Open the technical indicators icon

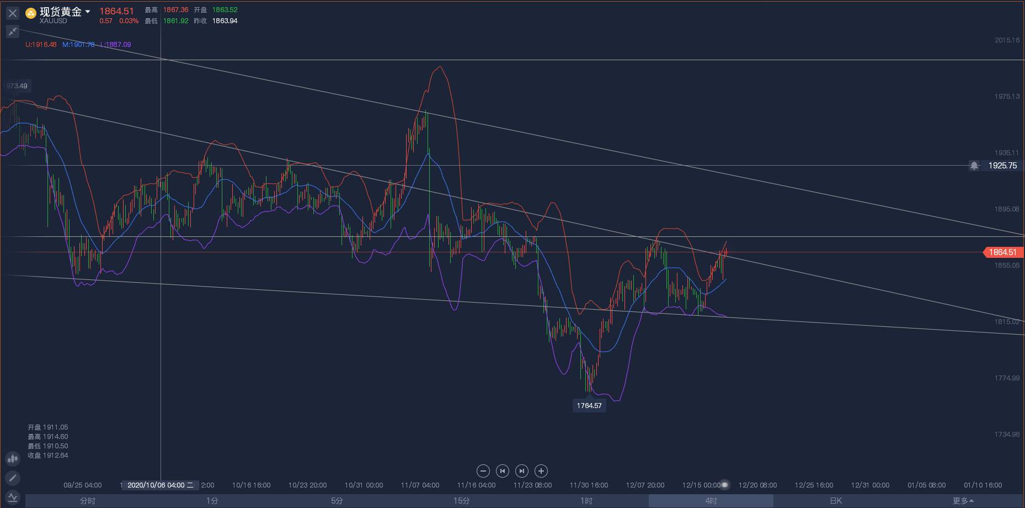tap(12, 497)
